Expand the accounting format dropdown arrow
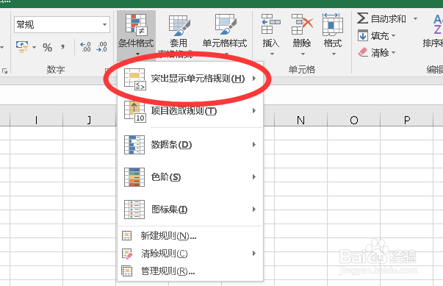Viewport: 443px width, 286px height. coord(35,47)
